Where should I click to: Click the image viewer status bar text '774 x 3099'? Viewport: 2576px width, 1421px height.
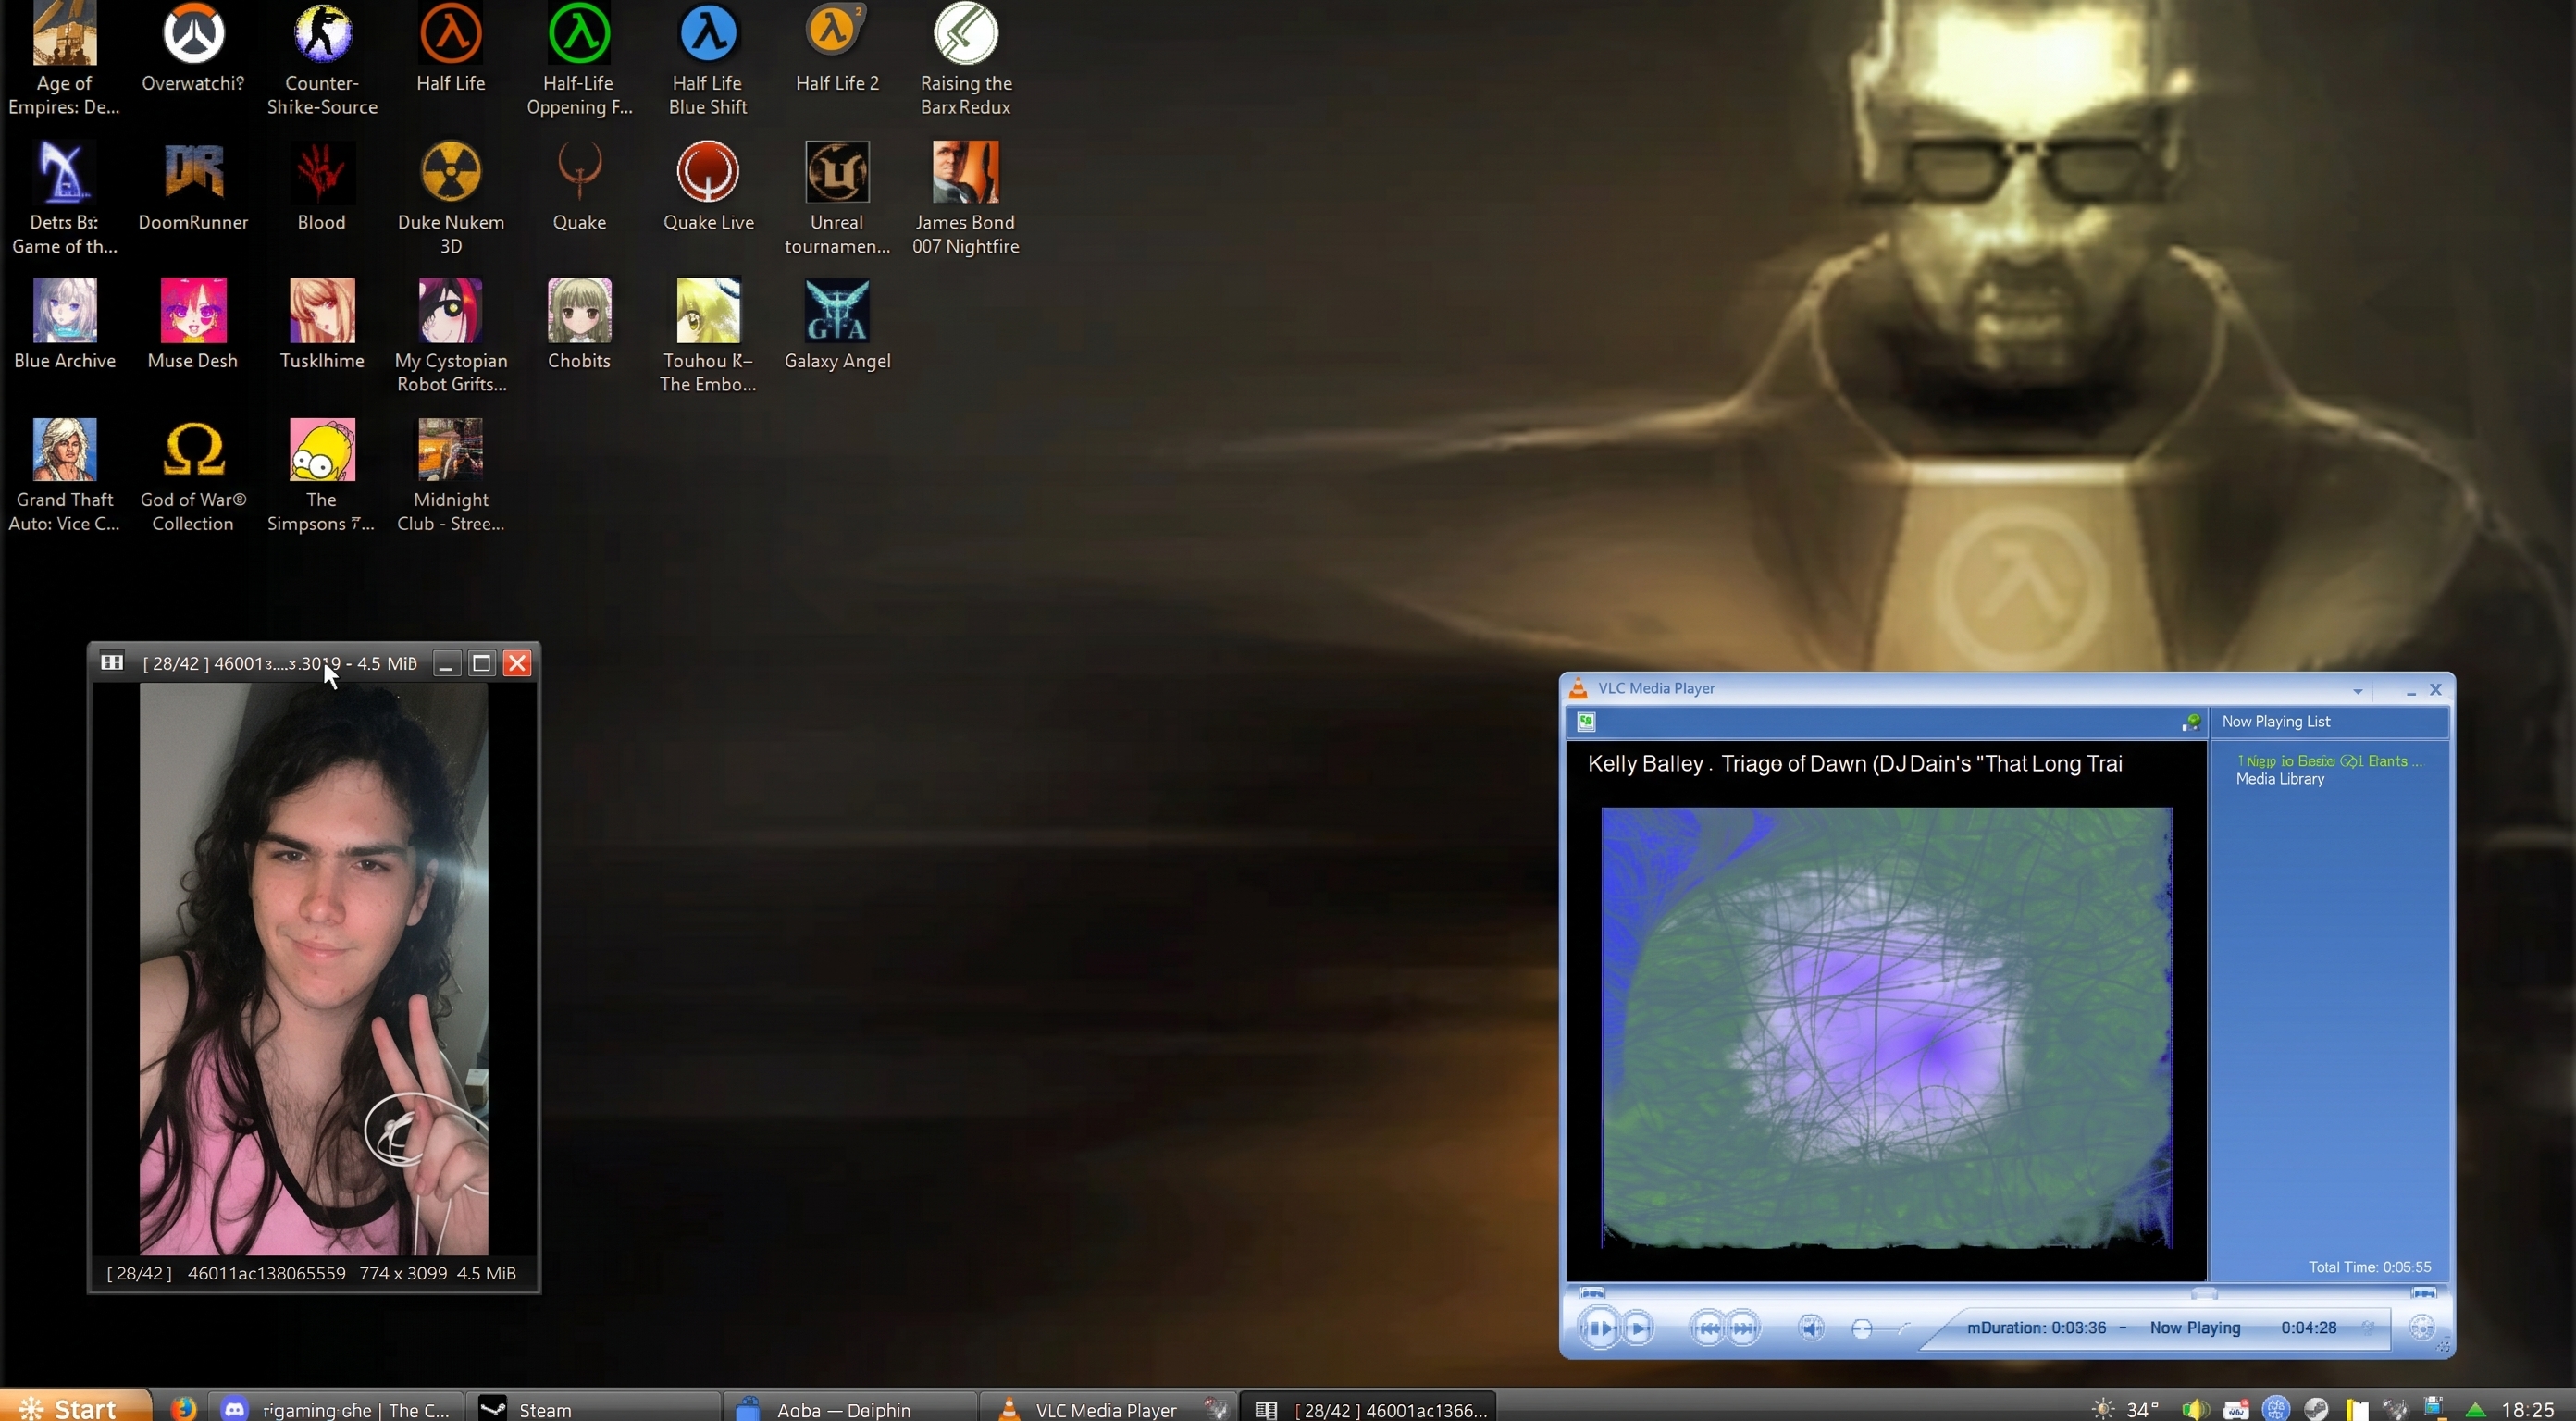click(x=403, y=1273)
